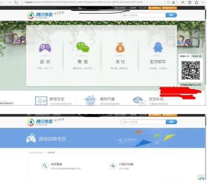The height and width of the screenshot is (180, 207).
Task: Open the 封号查询 option
Action: pyautogui.click(x=57, y=164)
